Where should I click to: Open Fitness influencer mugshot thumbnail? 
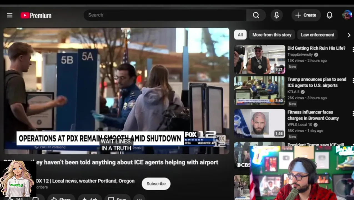click(260, 123)
